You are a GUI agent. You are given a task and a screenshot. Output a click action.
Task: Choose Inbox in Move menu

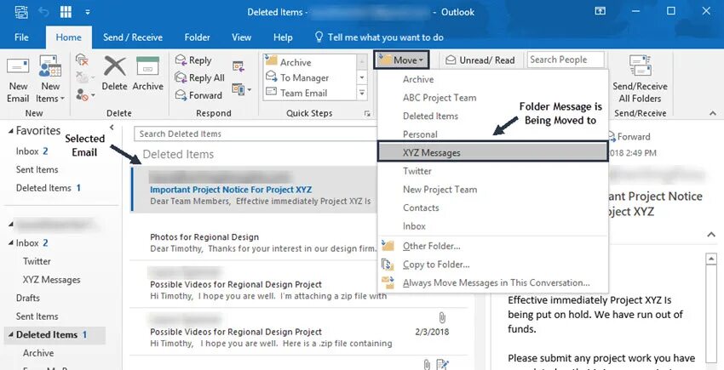point(492,226)
